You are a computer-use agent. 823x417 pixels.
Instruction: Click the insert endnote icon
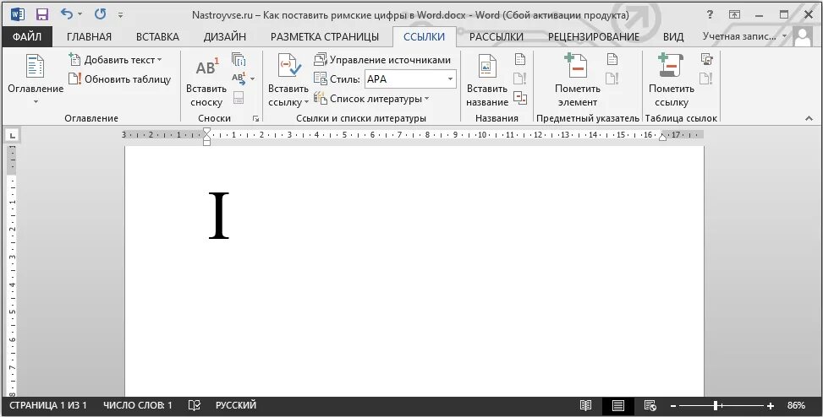[x=239, y=59]
